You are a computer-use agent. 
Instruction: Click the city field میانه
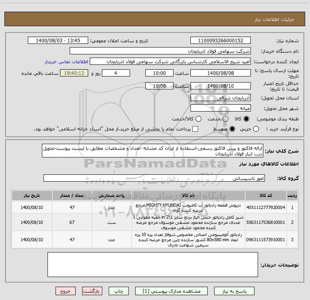point(221,108)
